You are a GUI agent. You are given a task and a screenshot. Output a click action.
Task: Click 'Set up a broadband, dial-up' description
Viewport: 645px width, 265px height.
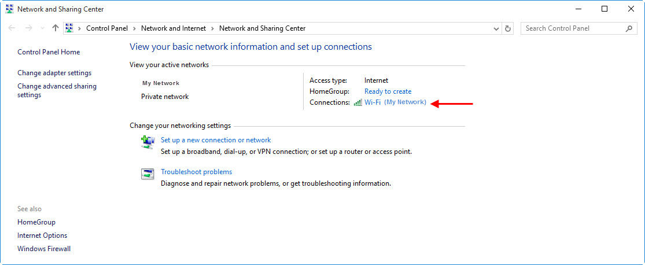[286, 152]
